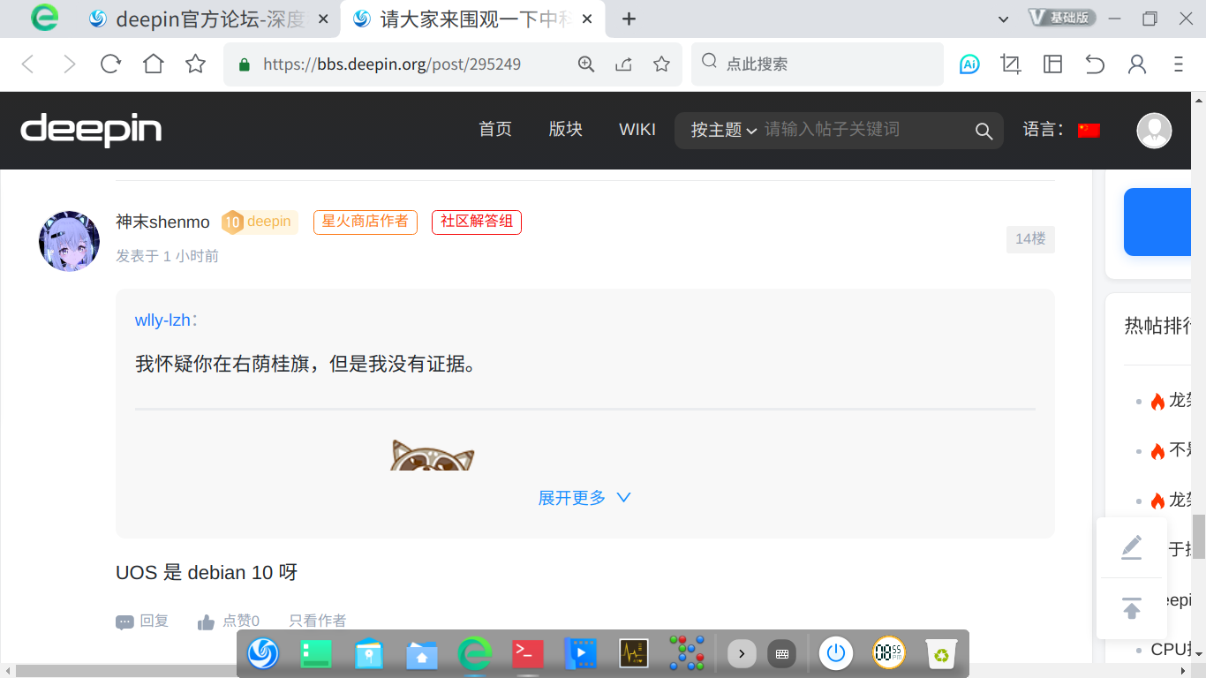Switch to the WIKI menu item
The width and height of the screenshot is (1206, 678).
637,129
